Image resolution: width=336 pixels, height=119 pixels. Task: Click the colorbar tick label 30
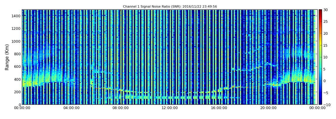click(325, 10)
